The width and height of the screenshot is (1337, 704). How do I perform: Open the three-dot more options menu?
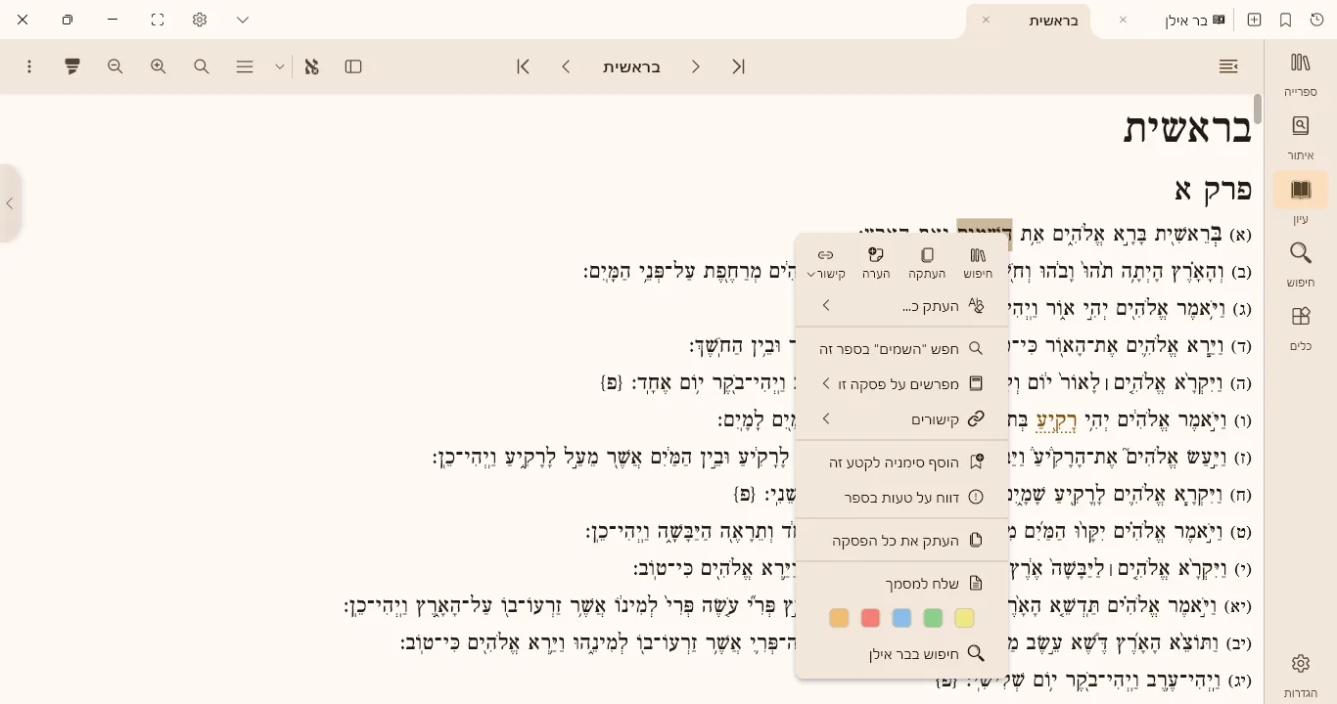[x=29, y=66]
